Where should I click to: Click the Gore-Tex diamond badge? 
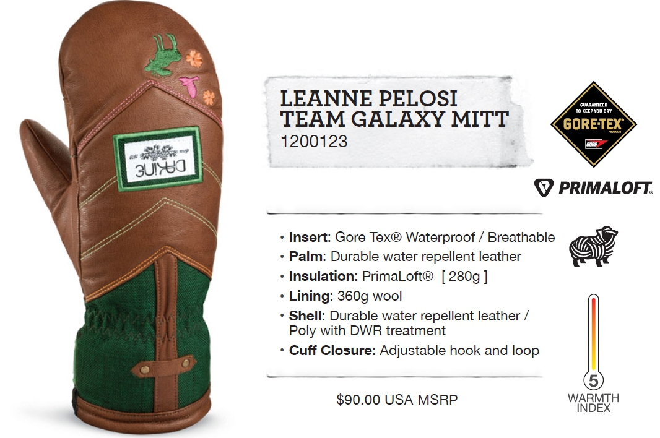594,124
